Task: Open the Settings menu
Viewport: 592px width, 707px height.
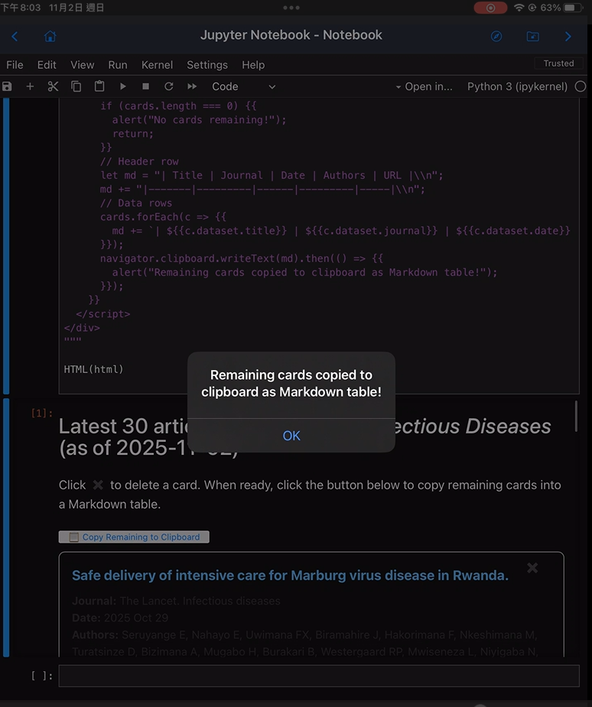Action: (x=207, y=65)
